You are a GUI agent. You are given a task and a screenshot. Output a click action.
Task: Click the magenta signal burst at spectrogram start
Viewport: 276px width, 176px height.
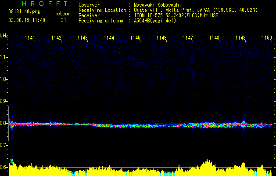pos(12,124)
